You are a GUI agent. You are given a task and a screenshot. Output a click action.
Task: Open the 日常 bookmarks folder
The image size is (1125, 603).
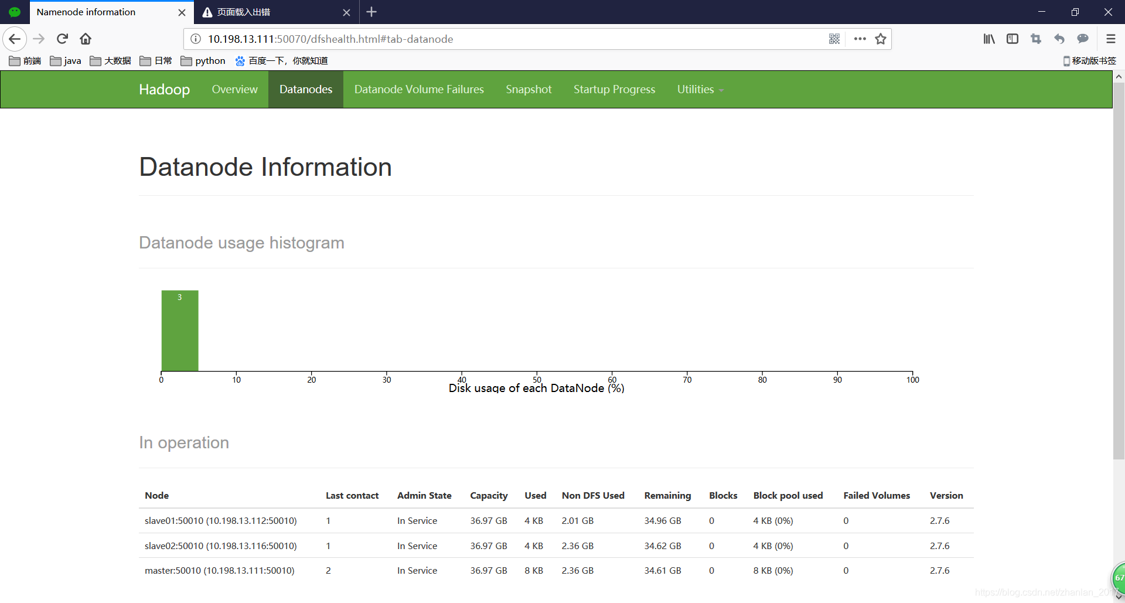point(156,61)
